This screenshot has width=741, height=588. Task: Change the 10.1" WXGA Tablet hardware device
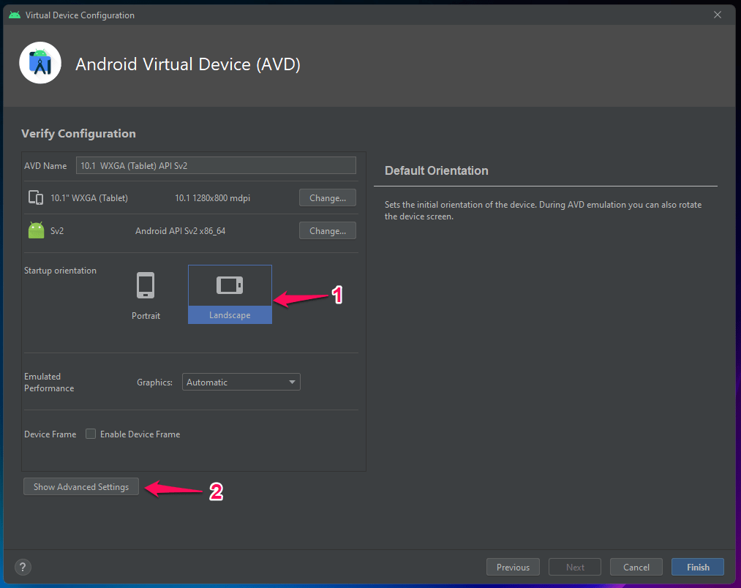328,197
